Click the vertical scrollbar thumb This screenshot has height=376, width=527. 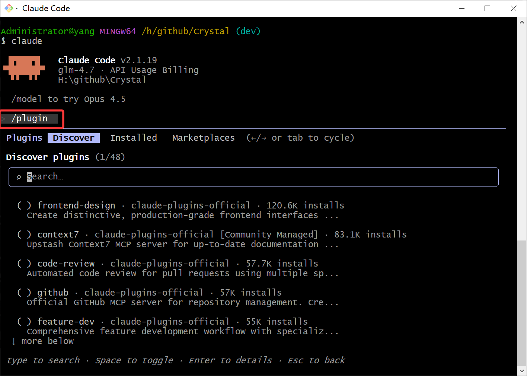click(x=522, y=303)
